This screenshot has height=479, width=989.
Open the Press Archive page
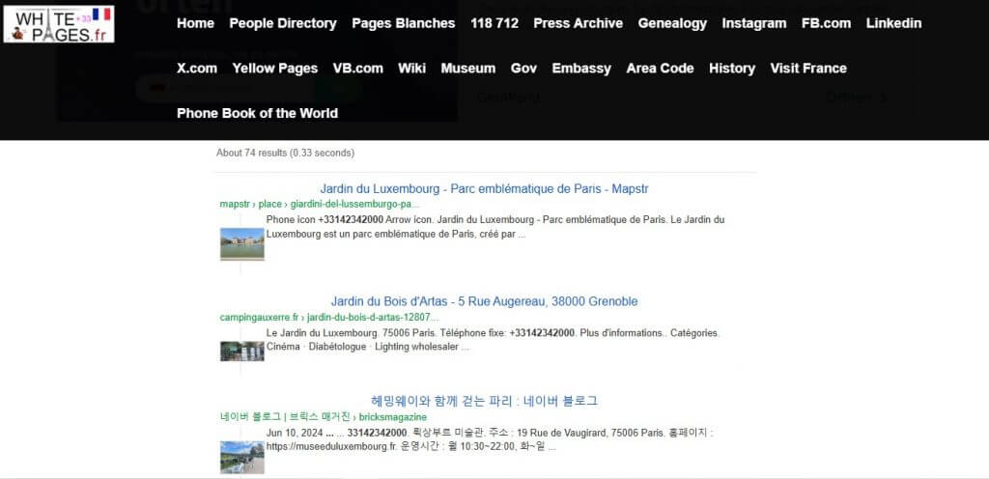(578, 23)
